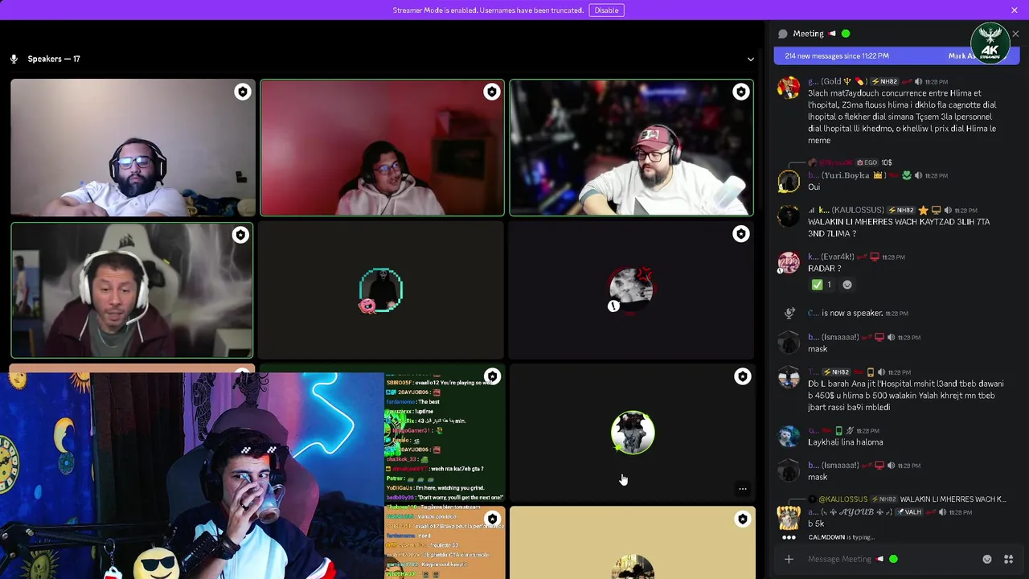The height and width of the screenshot is (579, 1029).
Task: Click the chat bubble icon next to Meeting
Action: pyautogui.click(x=782, y=34)
